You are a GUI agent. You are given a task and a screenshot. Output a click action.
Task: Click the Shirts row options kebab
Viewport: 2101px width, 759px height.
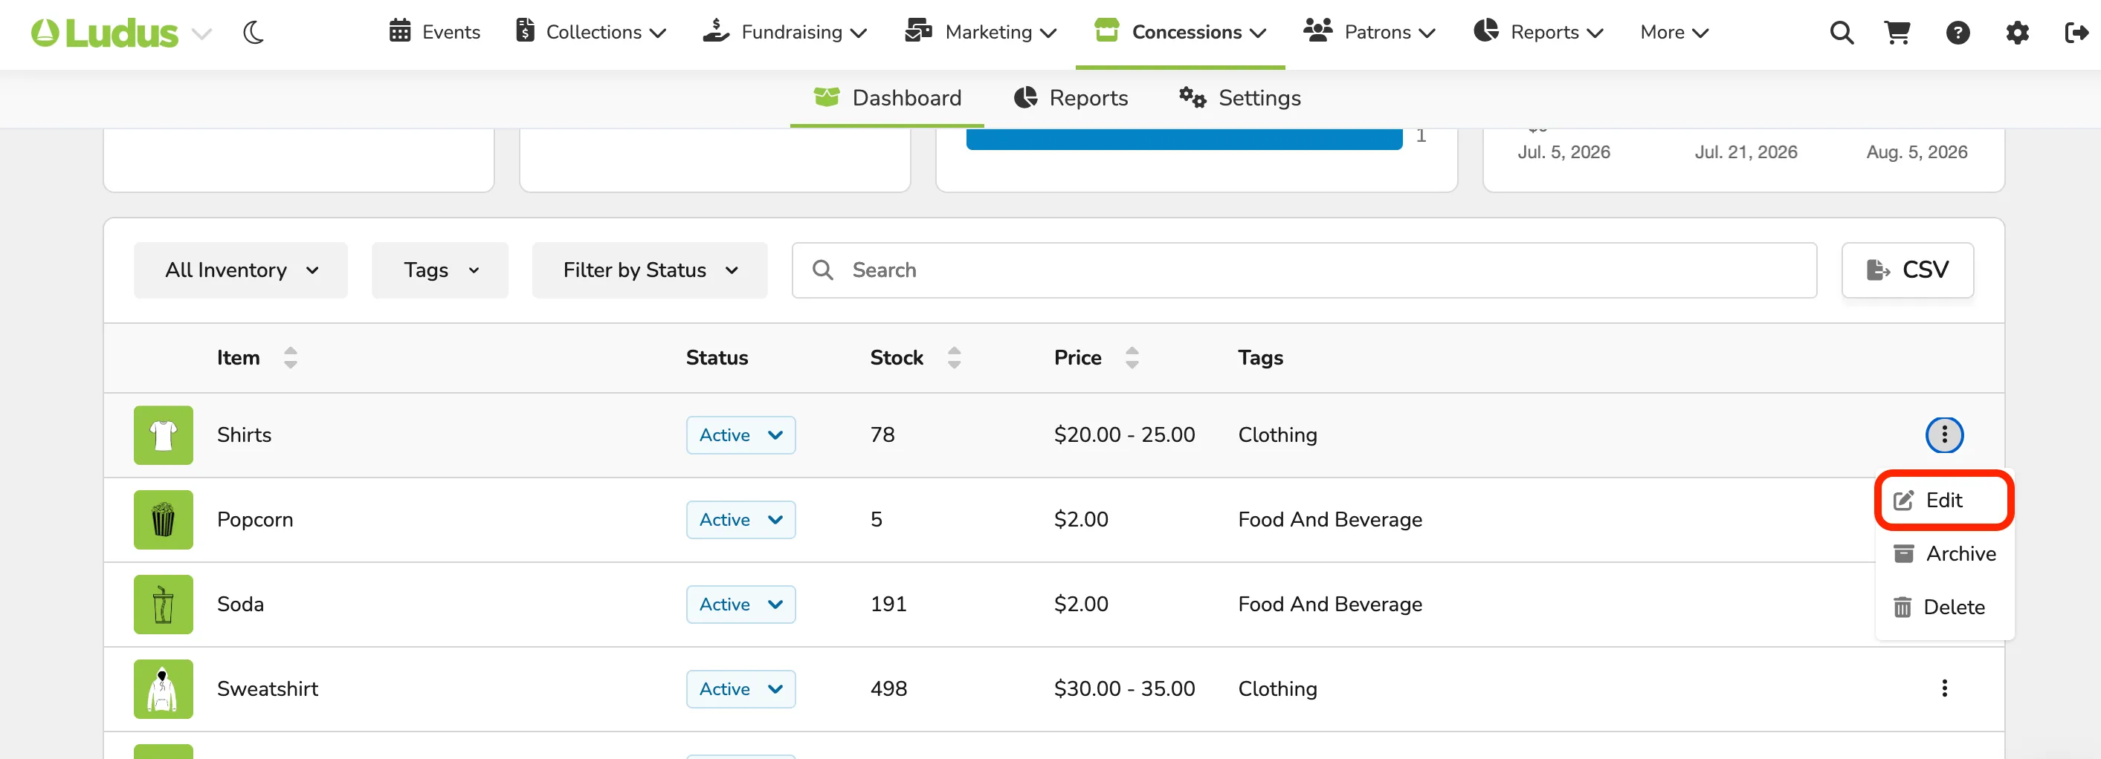point(1944,435)
